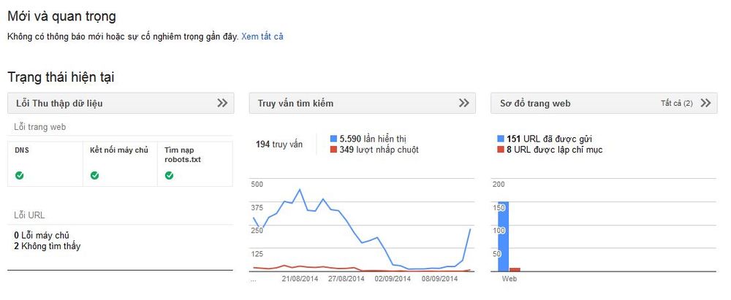
Task: Click the 194 truy vấn count
Action: [279, 145]
